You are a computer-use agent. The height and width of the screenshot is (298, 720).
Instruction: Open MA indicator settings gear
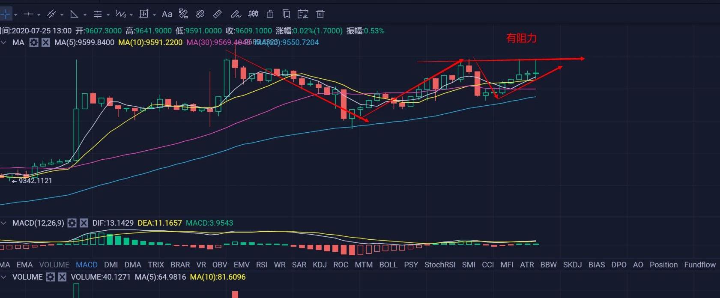coord(34,42)
